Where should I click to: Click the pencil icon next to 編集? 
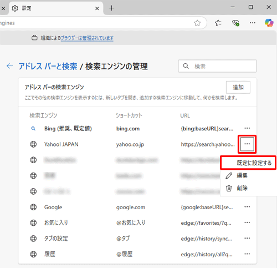point(229,175)
